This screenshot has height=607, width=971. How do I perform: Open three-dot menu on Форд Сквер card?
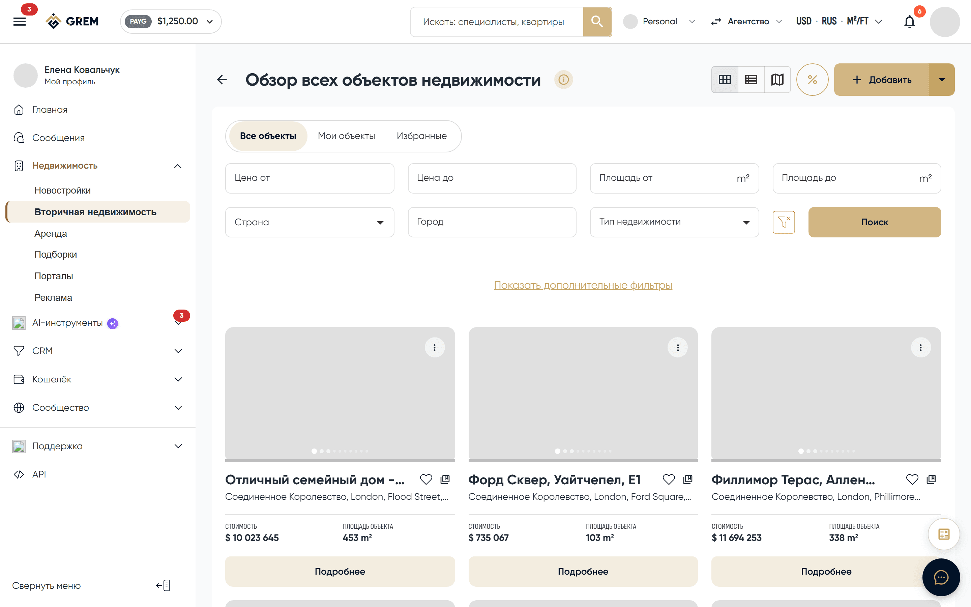(x=678, y=347)
